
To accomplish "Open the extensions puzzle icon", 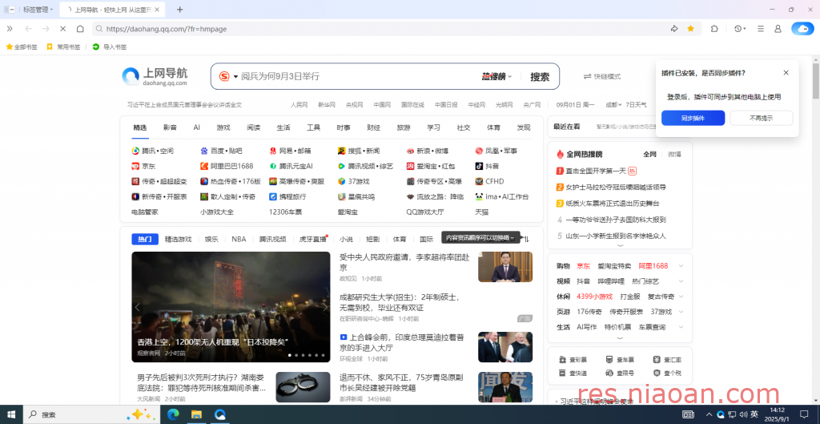I will pos(714,29).
